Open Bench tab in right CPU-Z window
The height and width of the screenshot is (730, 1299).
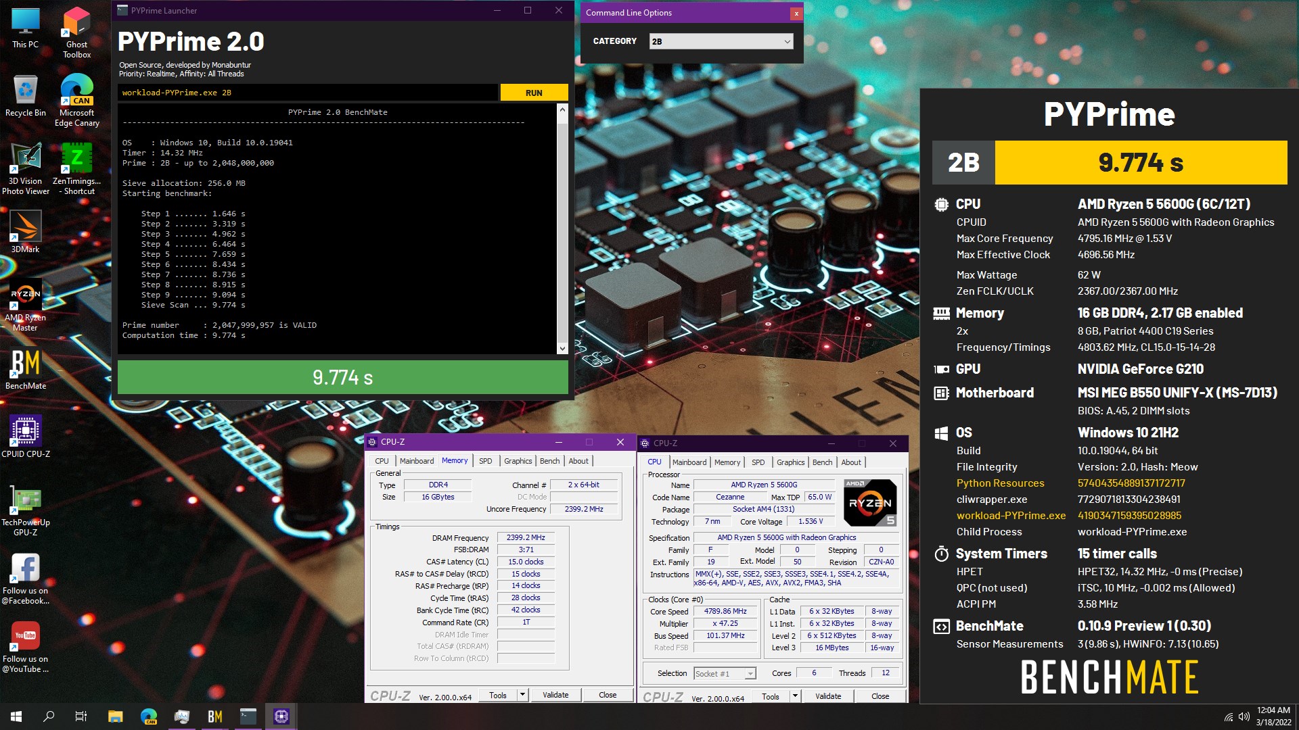pyautogui.click(x=822, y=462)
